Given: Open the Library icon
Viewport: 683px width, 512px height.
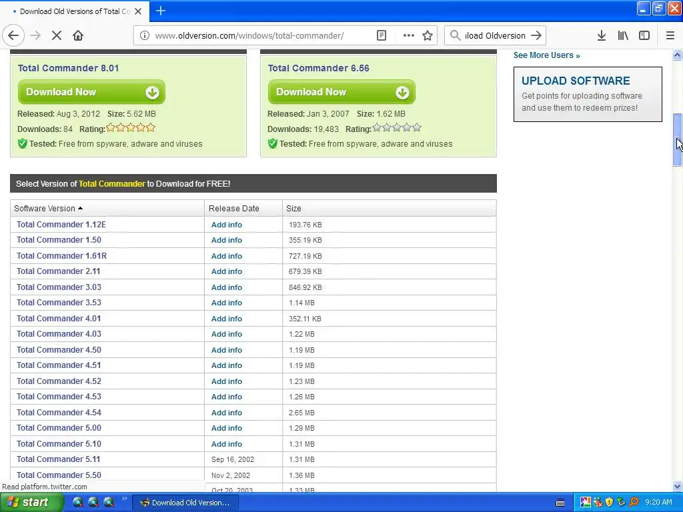Looking at the screenshot, I should click(x=623, y=36).
